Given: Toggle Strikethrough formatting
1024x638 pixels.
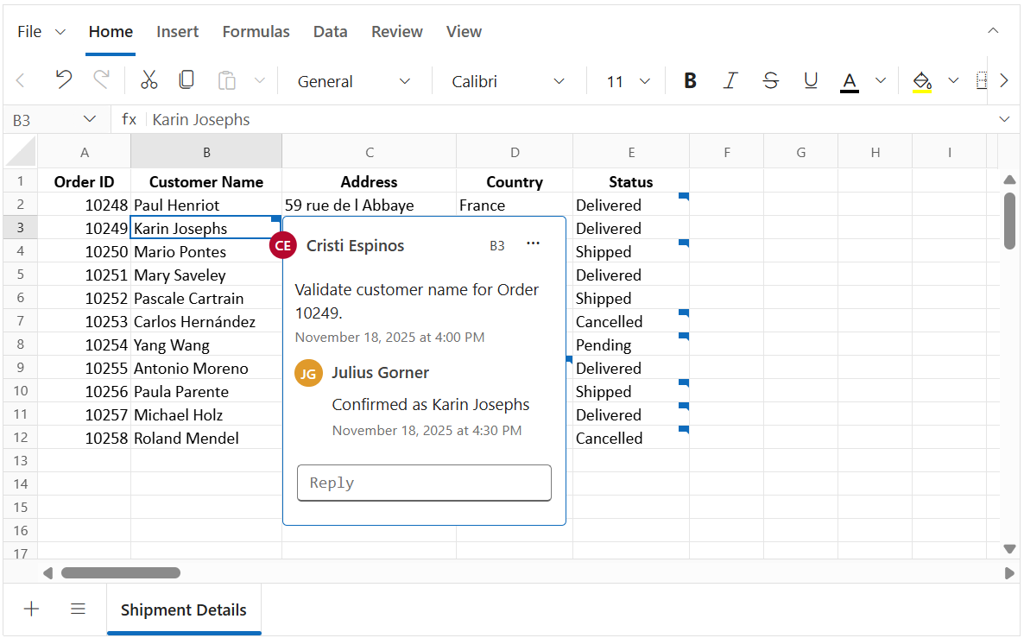Looking at the screenshot, I should pyautogui.click(x=771, y=81).
